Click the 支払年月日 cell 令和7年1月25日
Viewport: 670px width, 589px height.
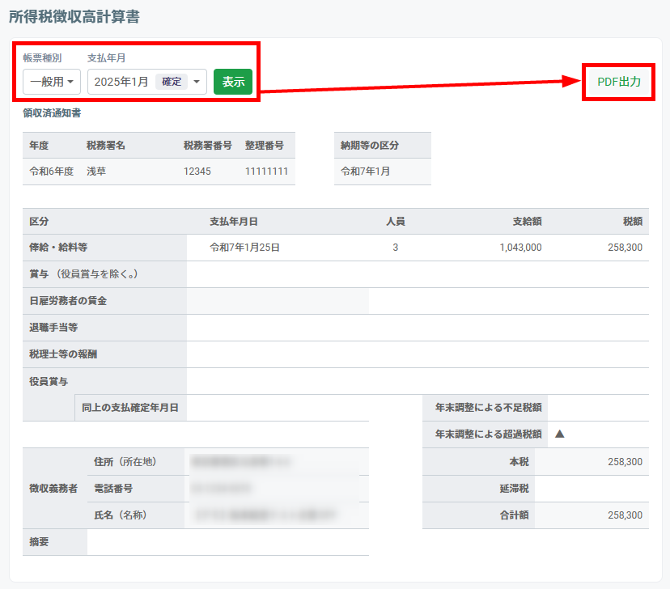[x=244, y=248]
